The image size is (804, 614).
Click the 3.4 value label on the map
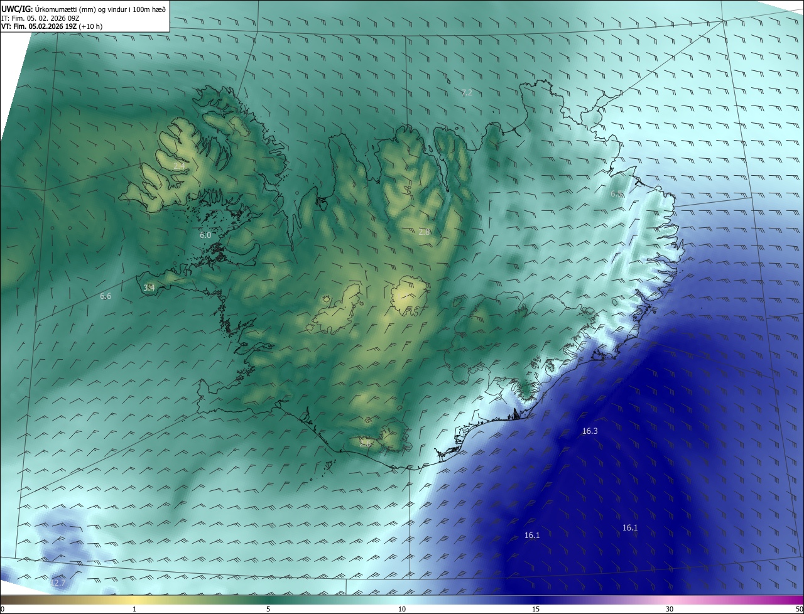149,288
